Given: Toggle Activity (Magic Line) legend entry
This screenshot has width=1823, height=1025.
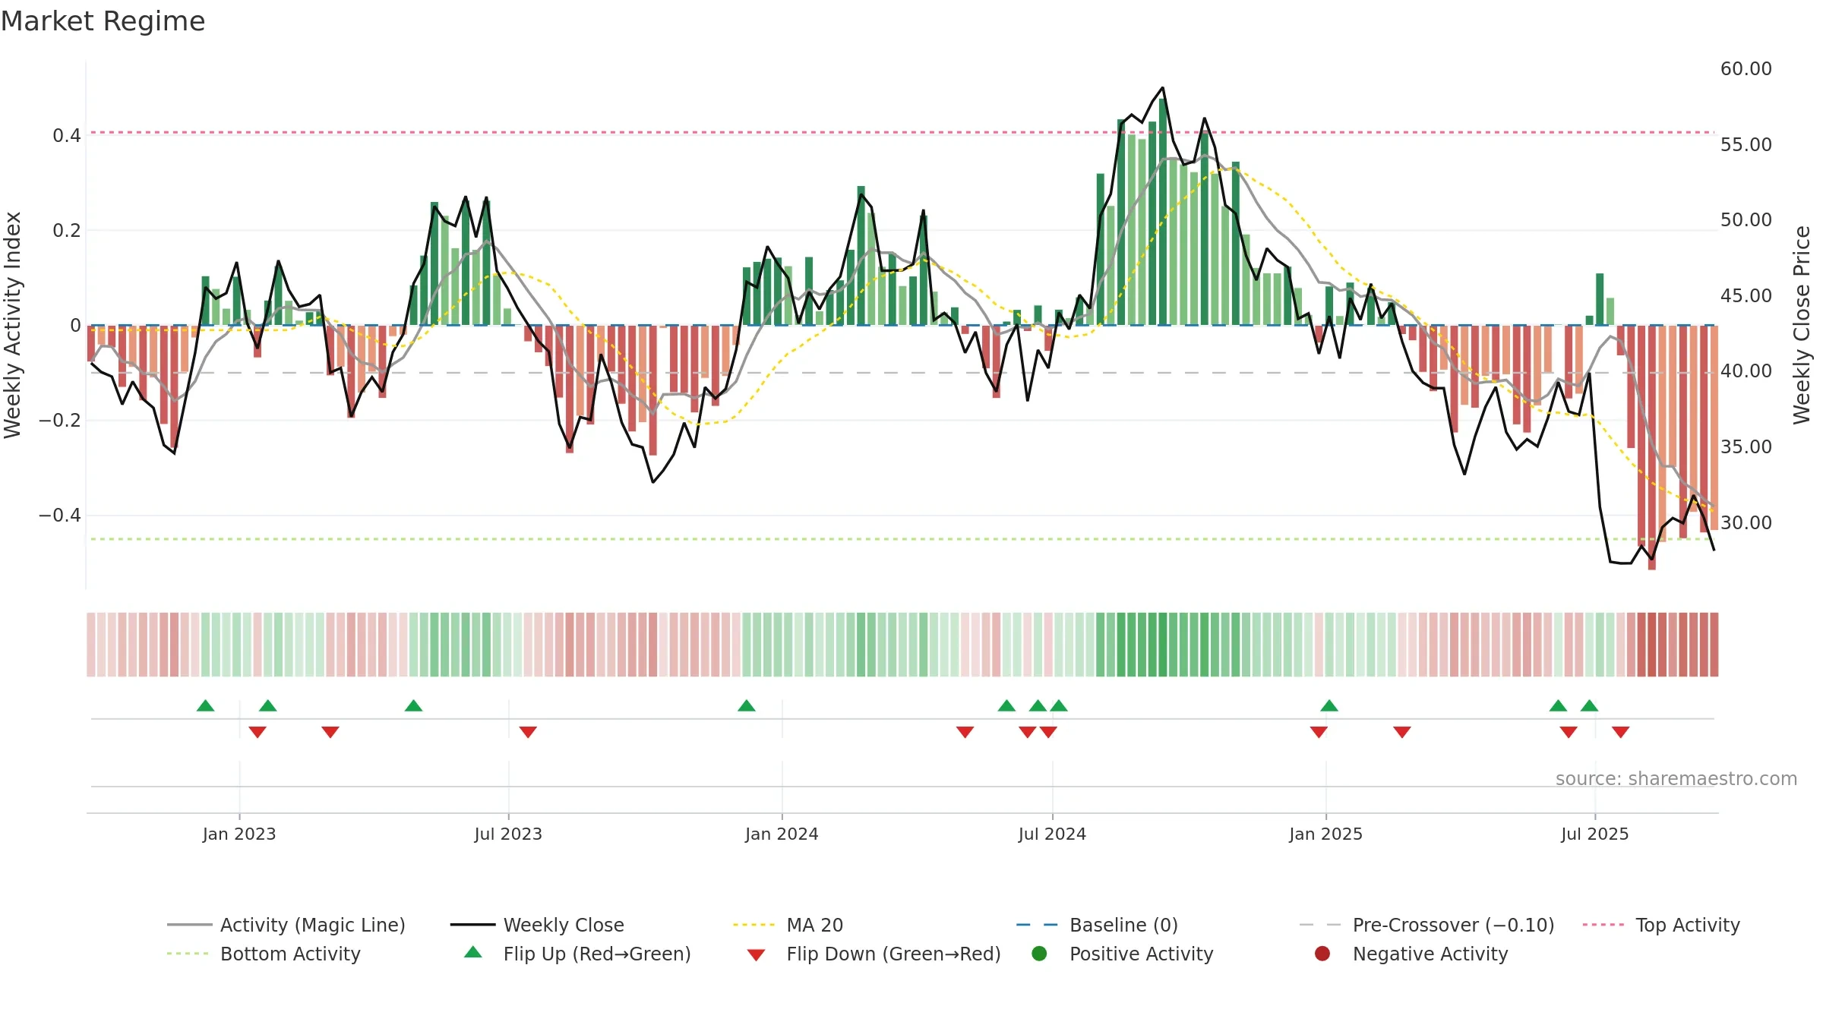Looking at the screenshot, I should 286,925.
